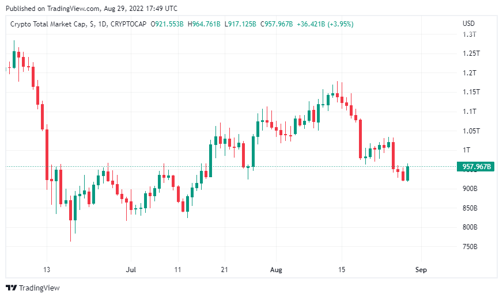Click the low value L917.125B
Screen dimensions: 503x298
pos(241,24)
